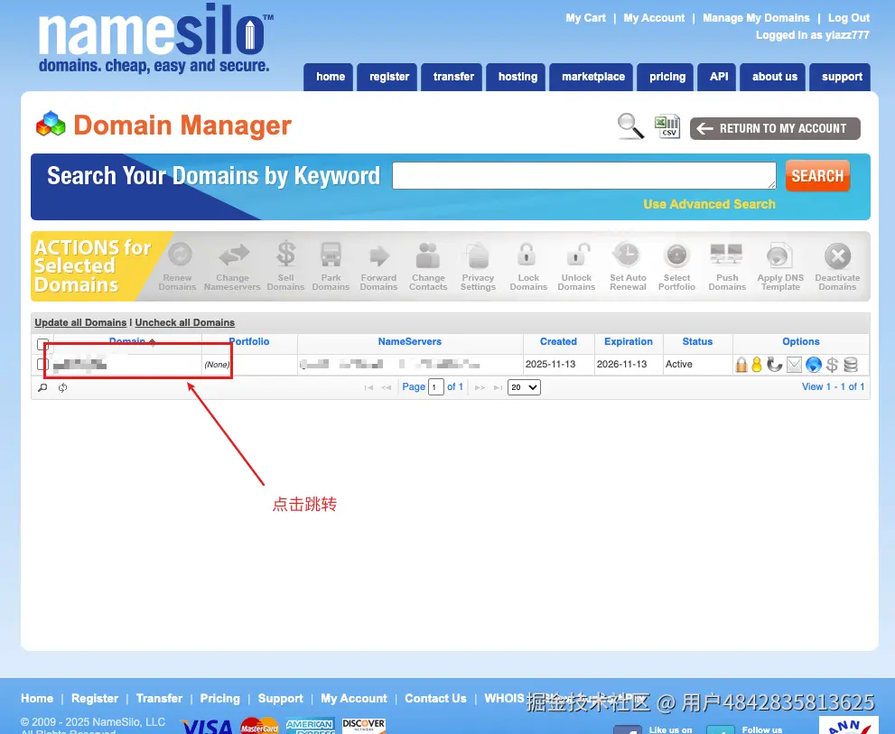Image resolution: width=895 pixels, height=734 pixels.
Task: Open the hosting navigation tab
Action: [516, 77]
